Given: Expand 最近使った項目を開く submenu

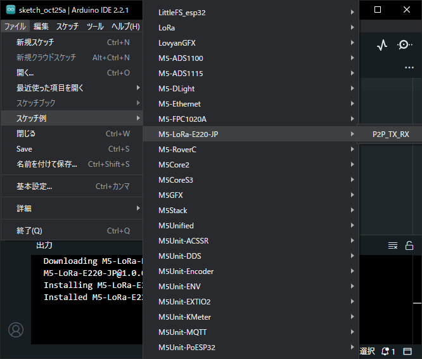Looking at the screenshot, I should pyautogui.click(x=72, y=88).
